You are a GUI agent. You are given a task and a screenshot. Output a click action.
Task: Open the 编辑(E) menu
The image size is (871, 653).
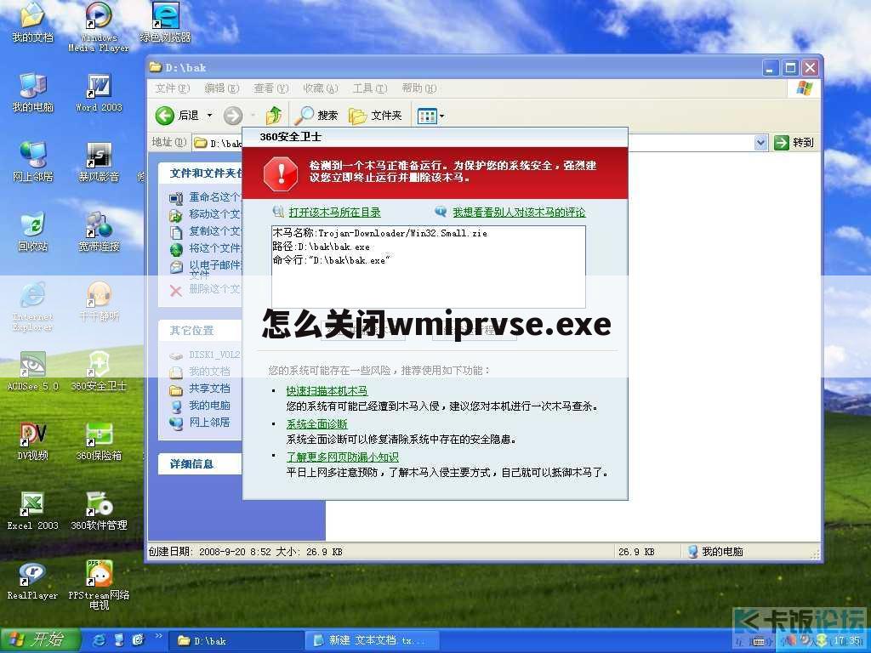[x=222, y=88]
